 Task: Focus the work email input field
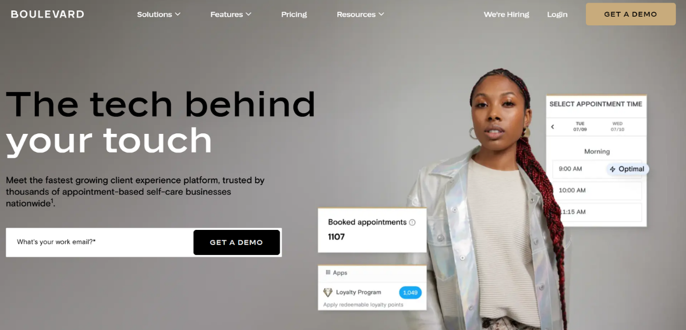(100, 242)
